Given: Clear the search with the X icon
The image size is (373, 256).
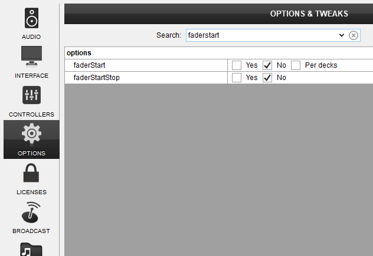Looking at the screenshot, I should click(354, 35).
